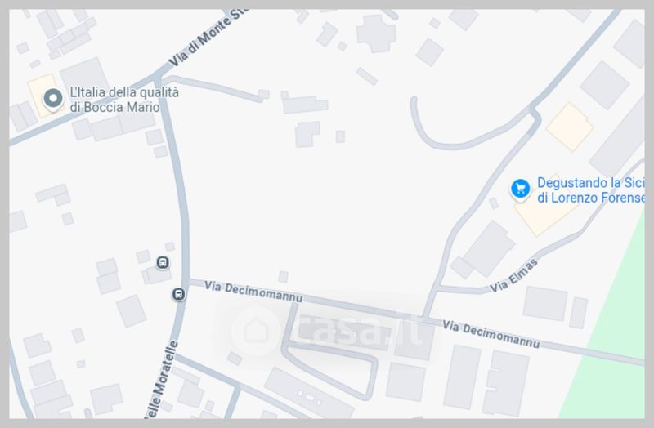Click the upper bus stop icon
654x428 pixels.
pyautogui.click(x=163, y=262)
